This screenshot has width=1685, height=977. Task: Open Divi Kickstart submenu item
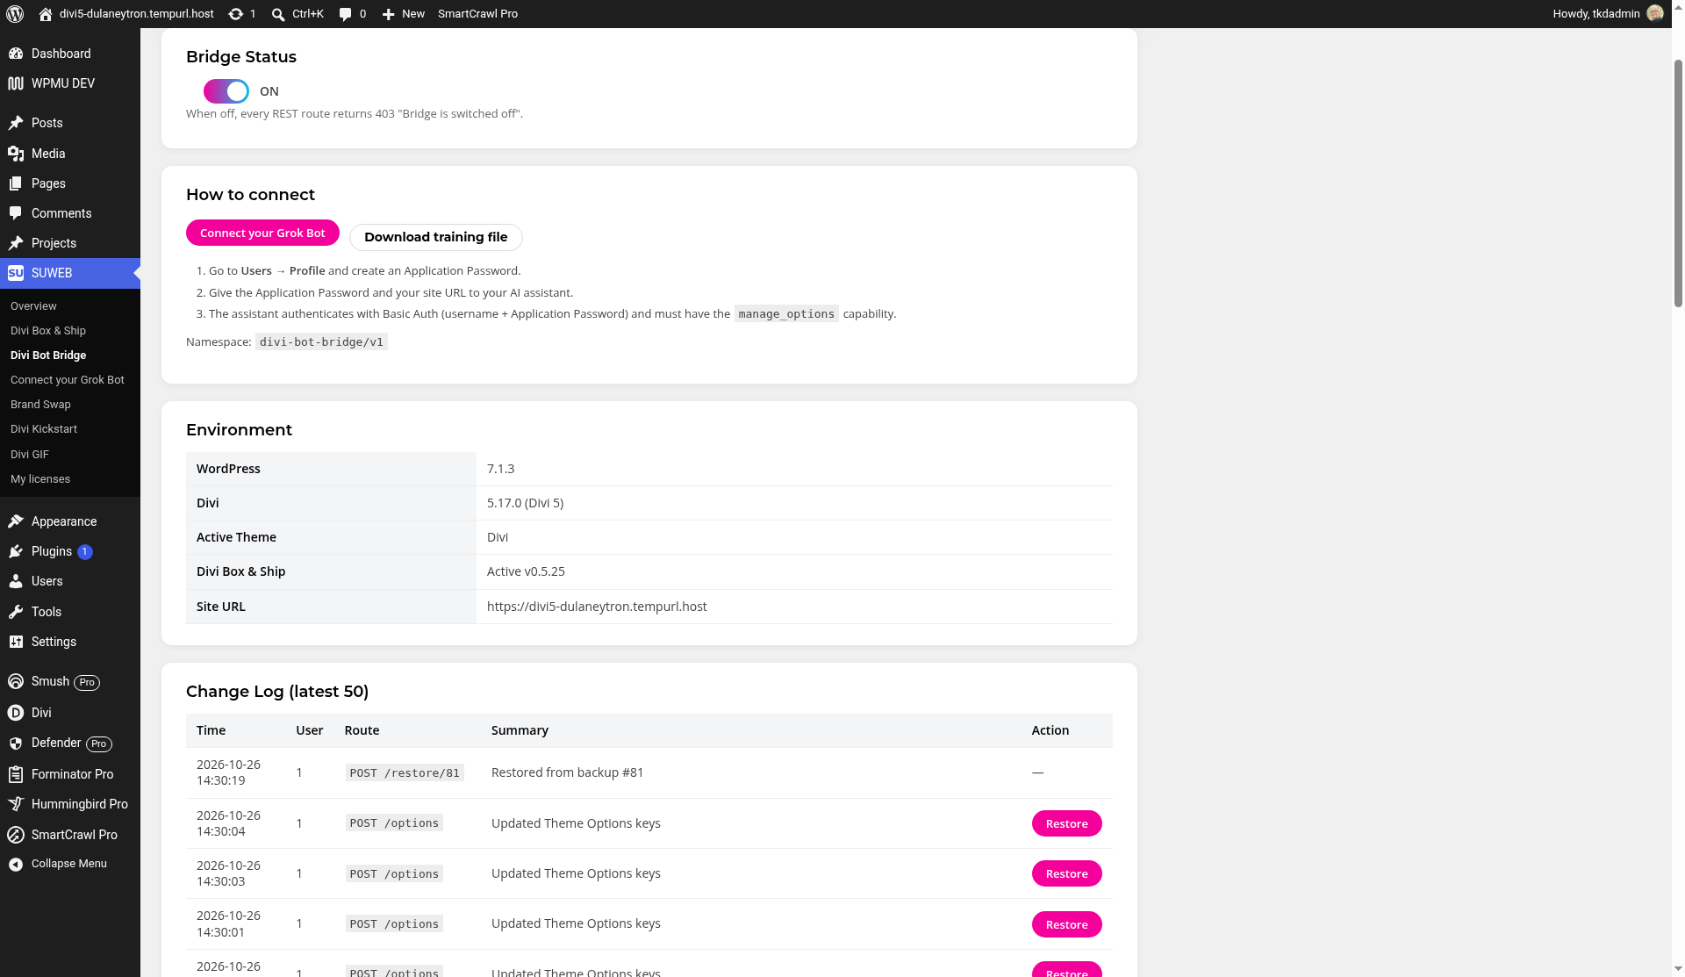tap(44, 429)
